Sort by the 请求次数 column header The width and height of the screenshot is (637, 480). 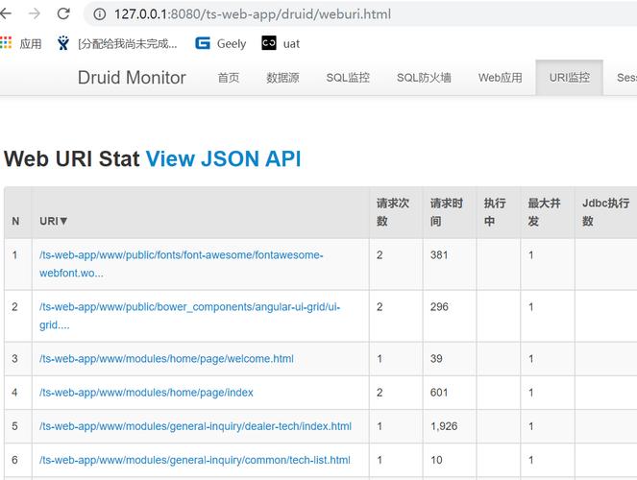[392, 212]
